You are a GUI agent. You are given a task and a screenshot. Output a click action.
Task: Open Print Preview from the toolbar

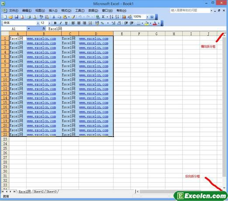click(35, 17)
